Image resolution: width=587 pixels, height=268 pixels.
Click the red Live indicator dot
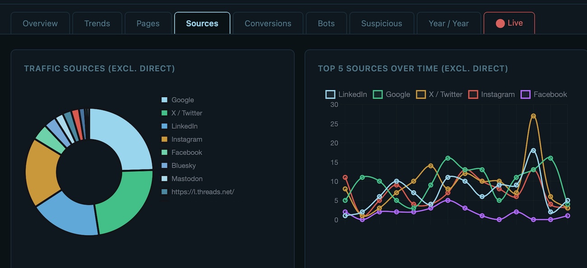(x=501, y=23)
